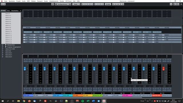Click the undo/redo history button
183x103 pixels.
pos(3,4)
